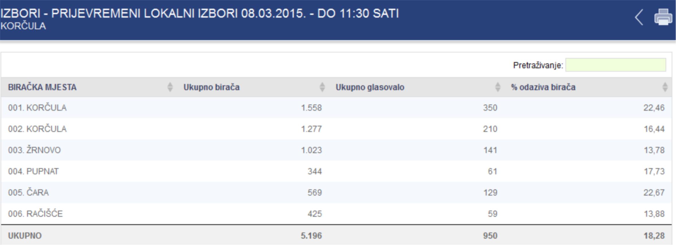The height and width of the screenshot is (245, 676).
Task: Click sort arrows in Ukupno glasovalo column
Action: click(x=498, y=87)
